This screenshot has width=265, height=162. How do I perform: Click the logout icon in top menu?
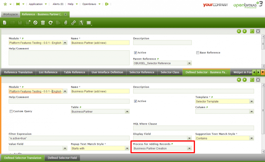(107, 4)
